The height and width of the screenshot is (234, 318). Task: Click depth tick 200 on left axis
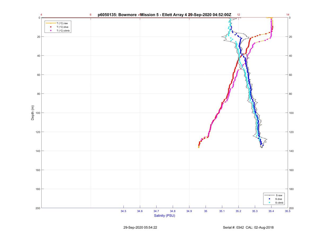pyautogui.click(x=38, y=208)
